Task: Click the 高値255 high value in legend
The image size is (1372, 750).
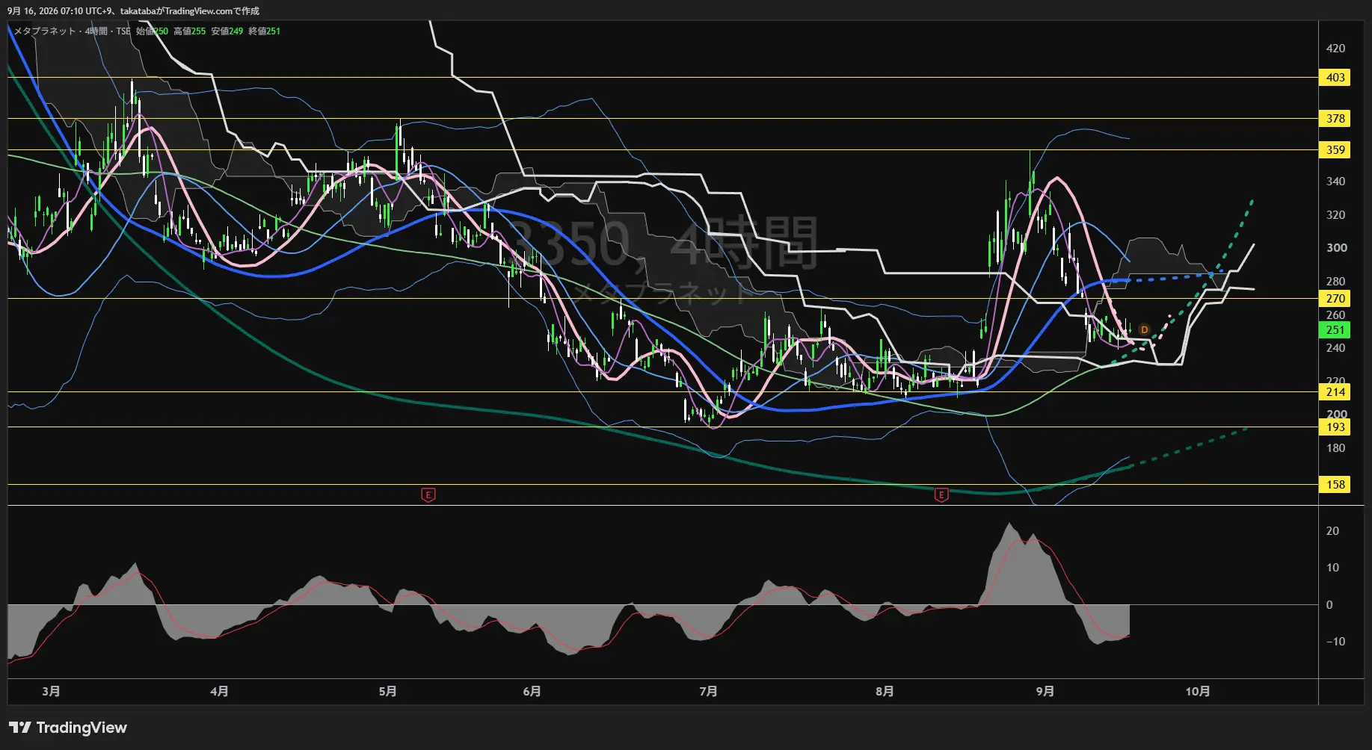Action: [x=189, y=31]
